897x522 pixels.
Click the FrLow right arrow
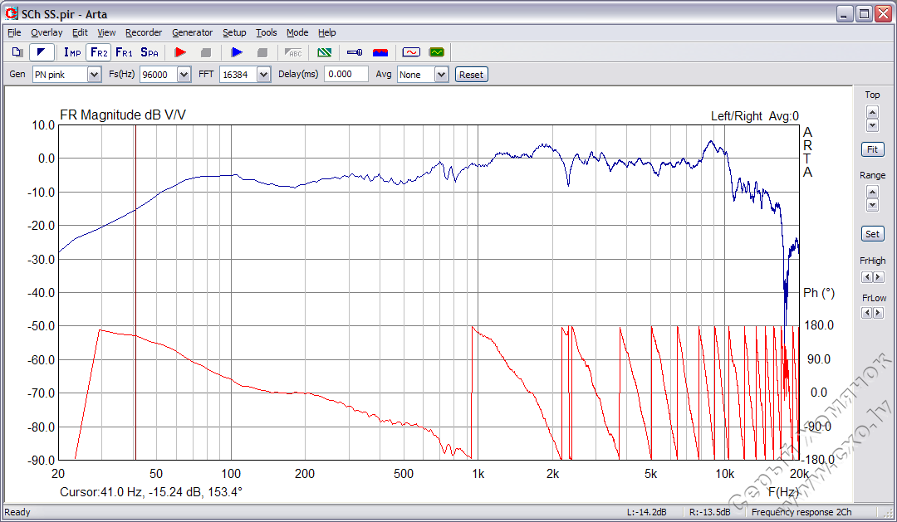click(878, 313)
